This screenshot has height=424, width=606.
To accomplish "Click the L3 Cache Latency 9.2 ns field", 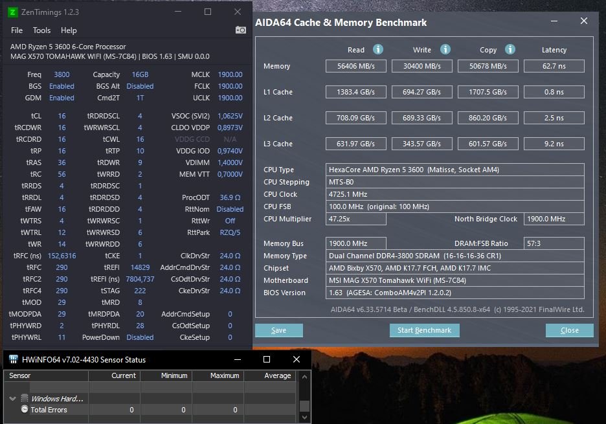I will [554, 144].
